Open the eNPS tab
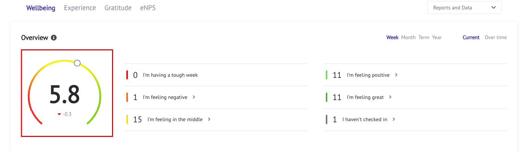 [x=148, y=8]
